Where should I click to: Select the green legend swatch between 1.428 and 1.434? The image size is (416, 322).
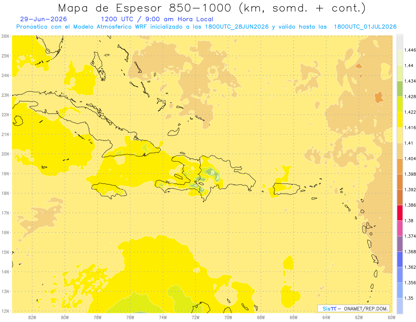pos(400,89)
